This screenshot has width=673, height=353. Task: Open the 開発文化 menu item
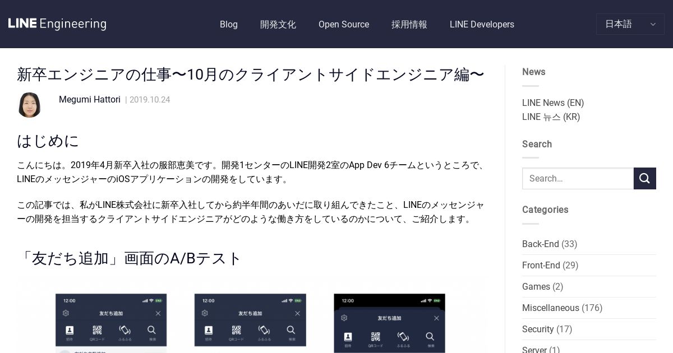coord(278,25)
